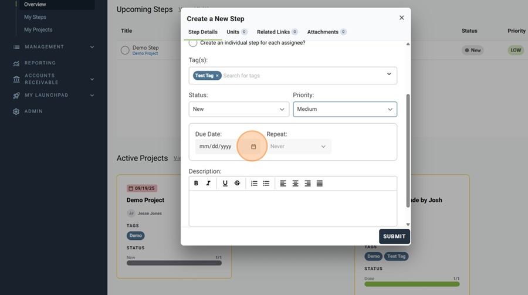The height and width of the screenshot is (295, 528).
Task: Switch to the Units tab
Action: [237, 32]
